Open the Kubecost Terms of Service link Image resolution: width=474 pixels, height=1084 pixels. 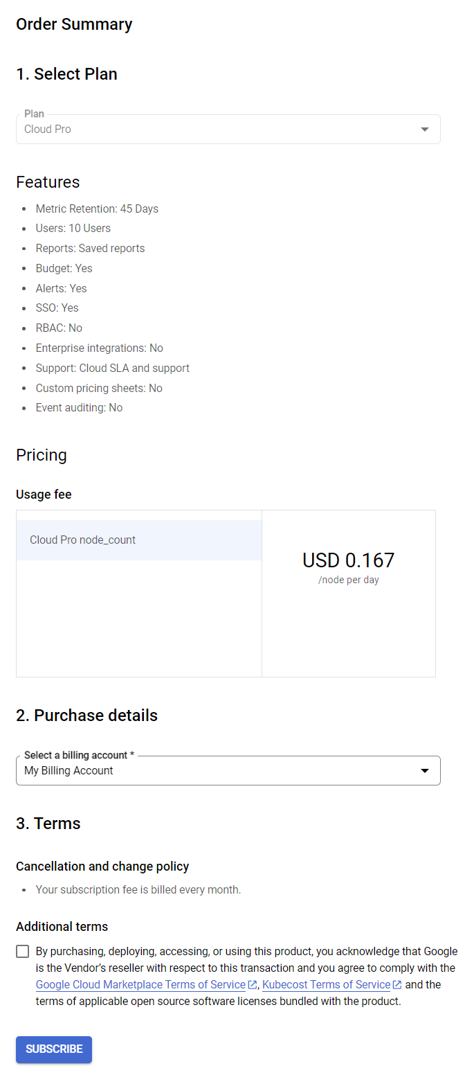326,985
